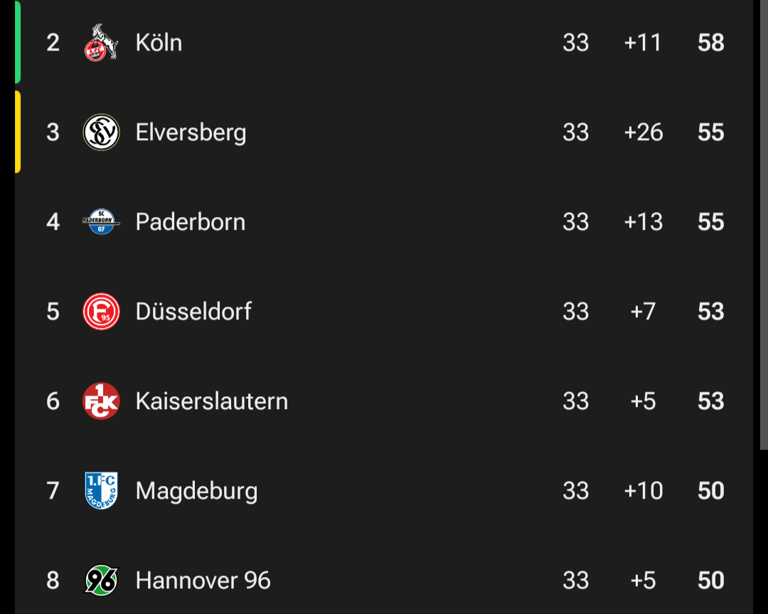The image size is (768, 614).
Task: Click Magdeburg's 50 points value
Action: click(710, 490)
